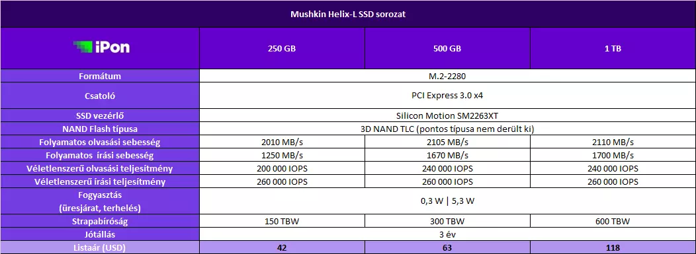Click the 3 év warranty cell

pos(447,234)
